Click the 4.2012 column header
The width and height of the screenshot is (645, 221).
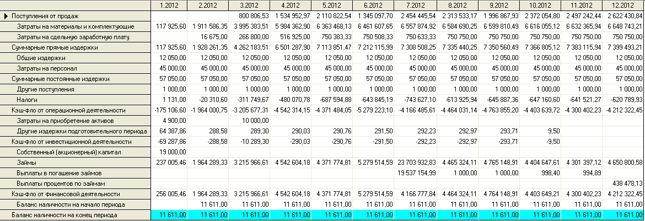click(x=291, y=6)
